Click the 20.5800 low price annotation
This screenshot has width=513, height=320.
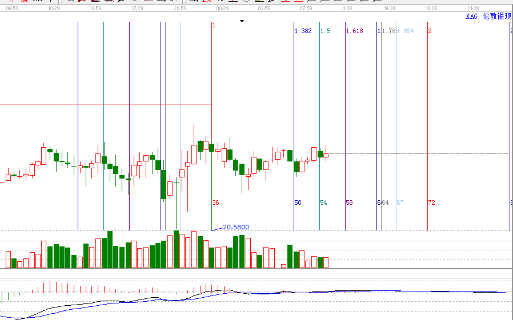(235, 227)
